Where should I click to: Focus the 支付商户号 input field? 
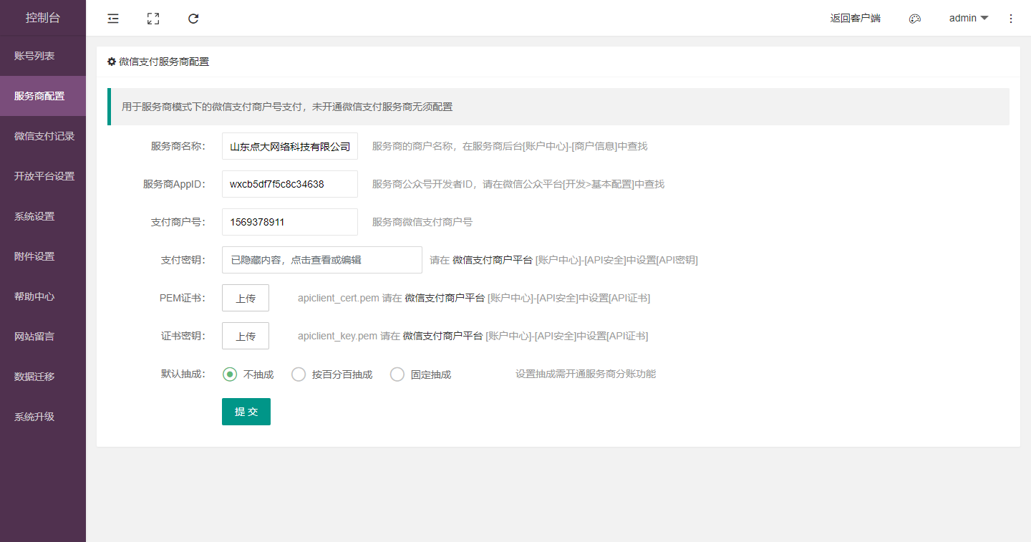pyautogui.click(x=290, y=222)
